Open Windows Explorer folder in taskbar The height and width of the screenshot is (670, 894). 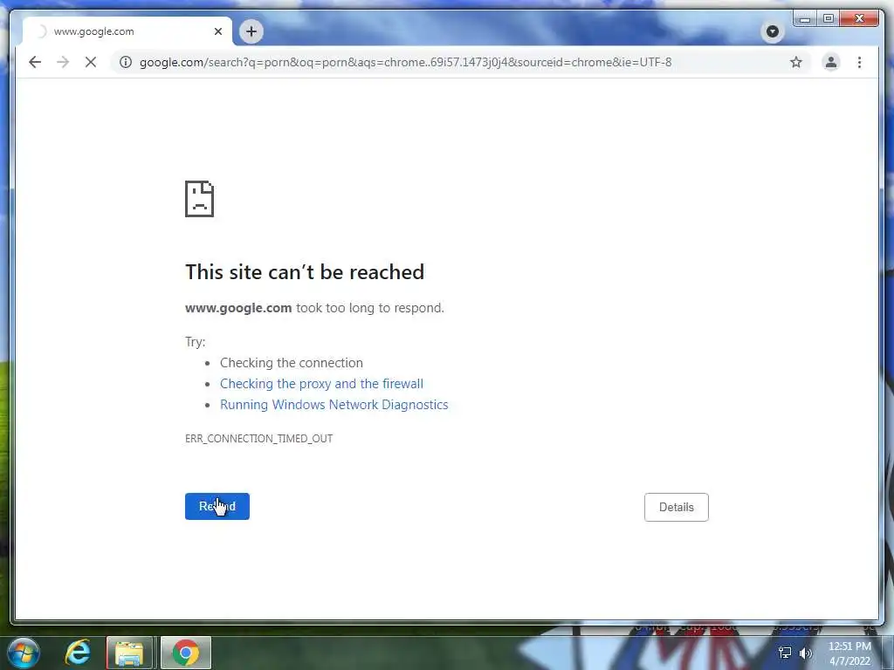(129, 653)
